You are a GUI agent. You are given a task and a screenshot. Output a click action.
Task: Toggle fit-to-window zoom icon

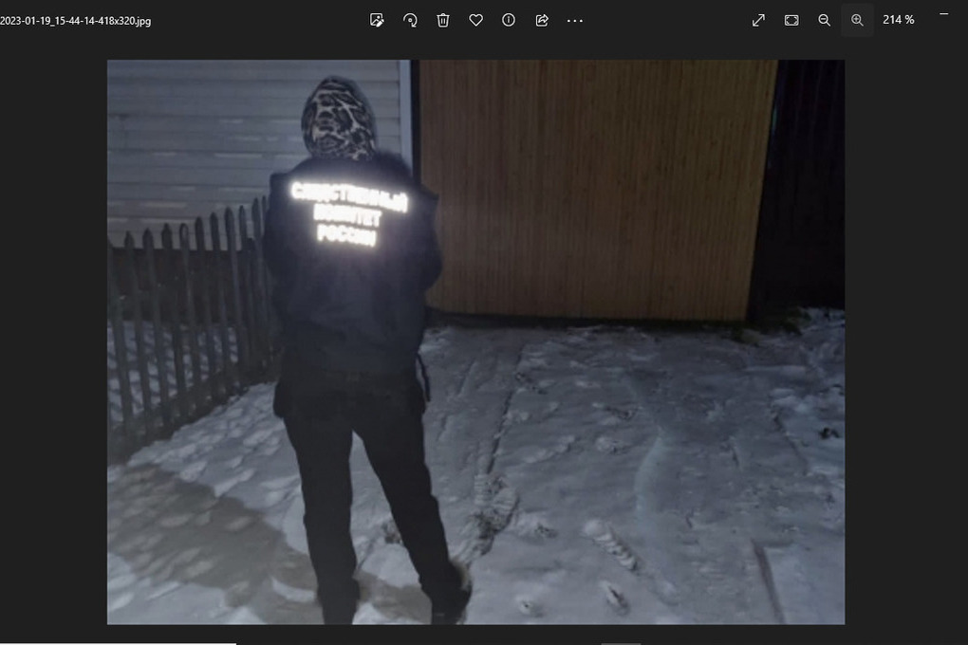791,20
